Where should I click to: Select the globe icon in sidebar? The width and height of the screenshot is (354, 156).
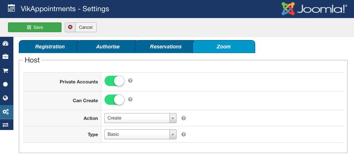(5, 98)
